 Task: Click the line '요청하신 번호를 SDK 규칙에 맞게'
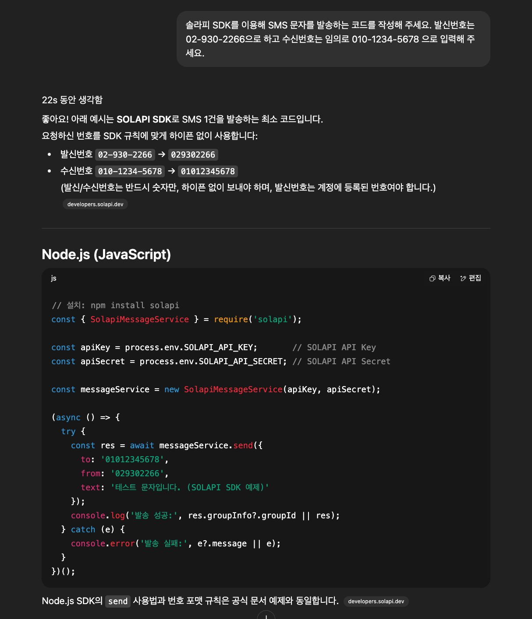point(150,136)
